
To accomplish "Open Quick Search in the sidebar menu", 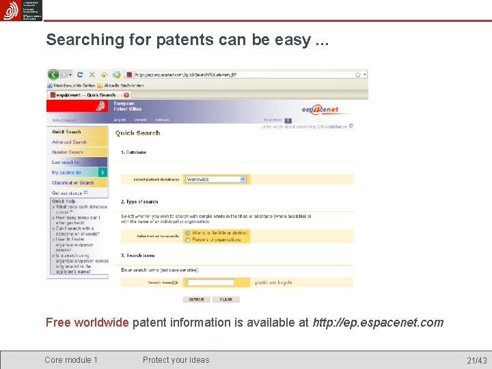I will [77, 132].
